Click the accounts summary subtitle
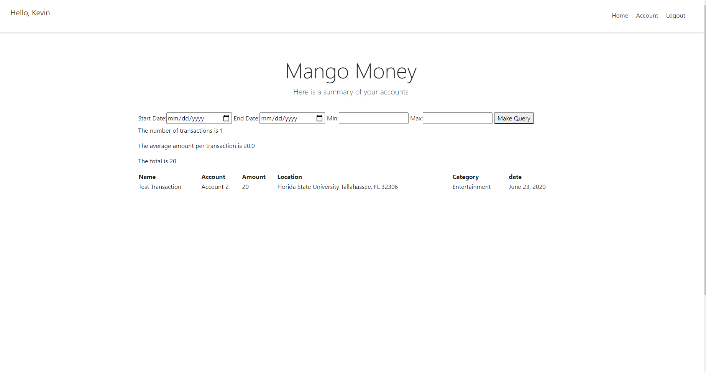 click(x=350, y=92)
